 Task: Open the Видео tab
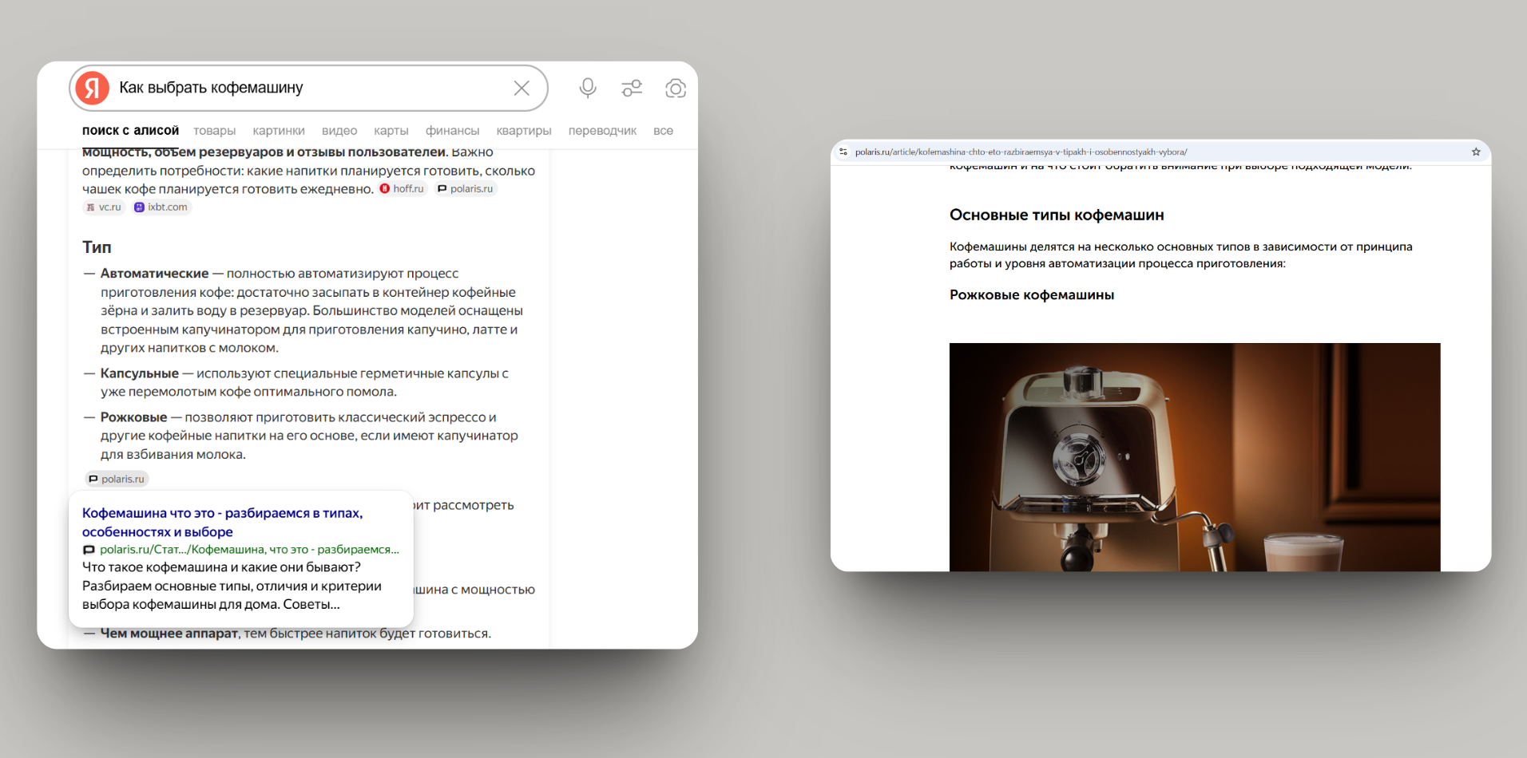click(x=339, y=131)
